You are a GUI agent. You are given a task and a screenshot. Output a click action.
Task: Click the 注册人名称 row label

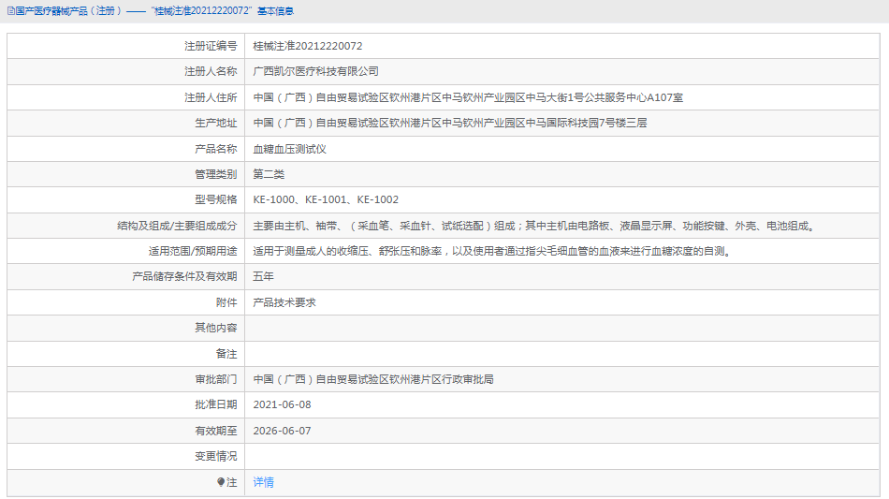[211, 71]
